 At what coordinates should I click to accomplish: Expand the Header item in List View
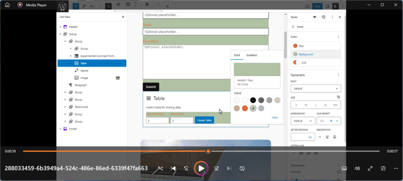(x=60, y=27)
